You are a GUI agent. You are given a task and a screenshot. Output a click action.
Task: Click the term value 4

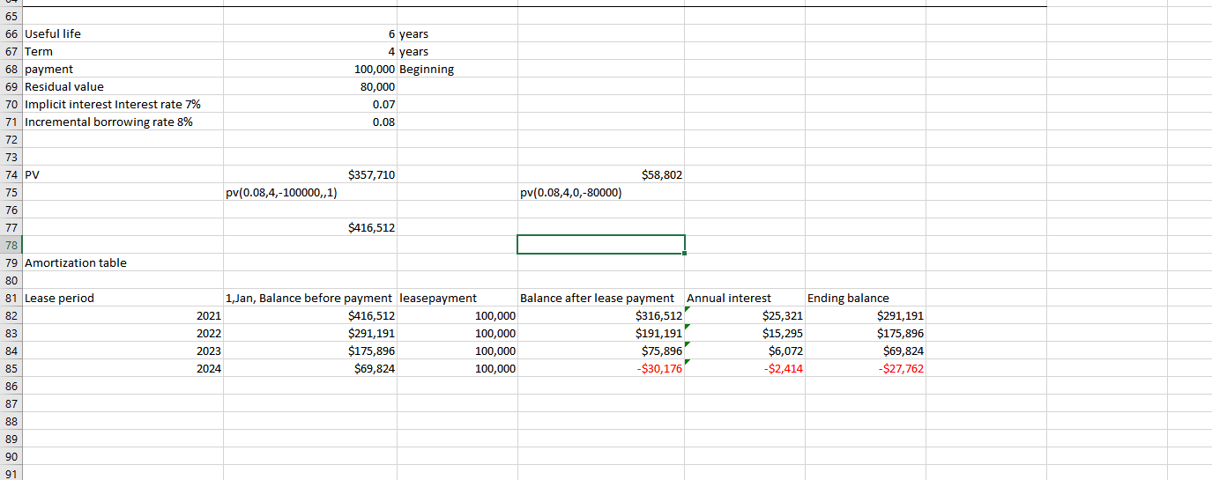tap(310, 51)
